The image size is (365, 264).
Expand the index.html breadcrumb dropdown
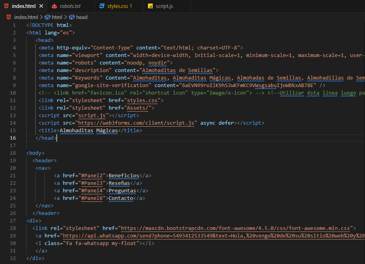[26, 17]
